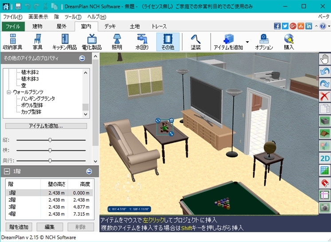Open the ファイル(F) menu
Image resolution: width=331 pixels, height=242 pixels.
[13, 17]
